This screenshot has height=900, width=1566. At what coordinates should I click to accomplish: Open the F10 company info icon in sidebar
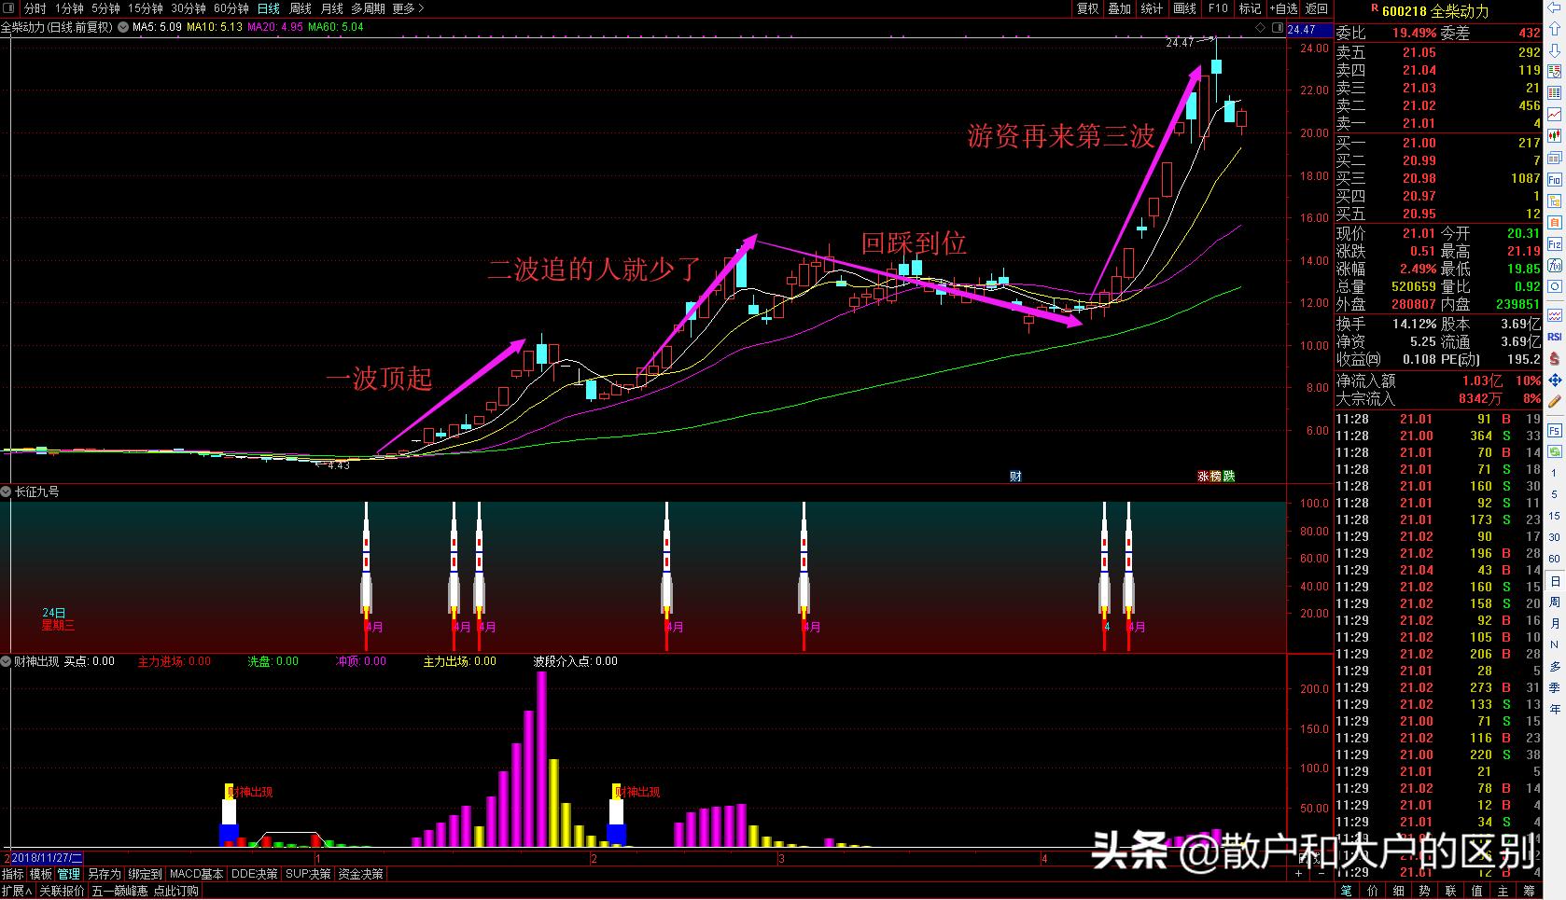point(1556,179)
